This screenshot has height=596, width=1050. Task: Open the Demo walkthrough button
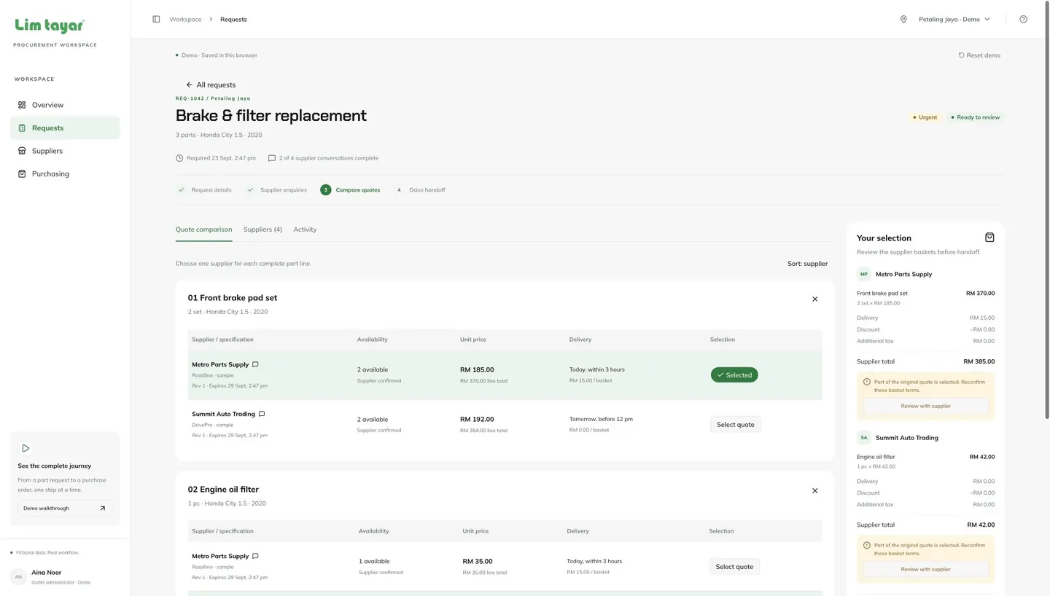pos(65,509)
